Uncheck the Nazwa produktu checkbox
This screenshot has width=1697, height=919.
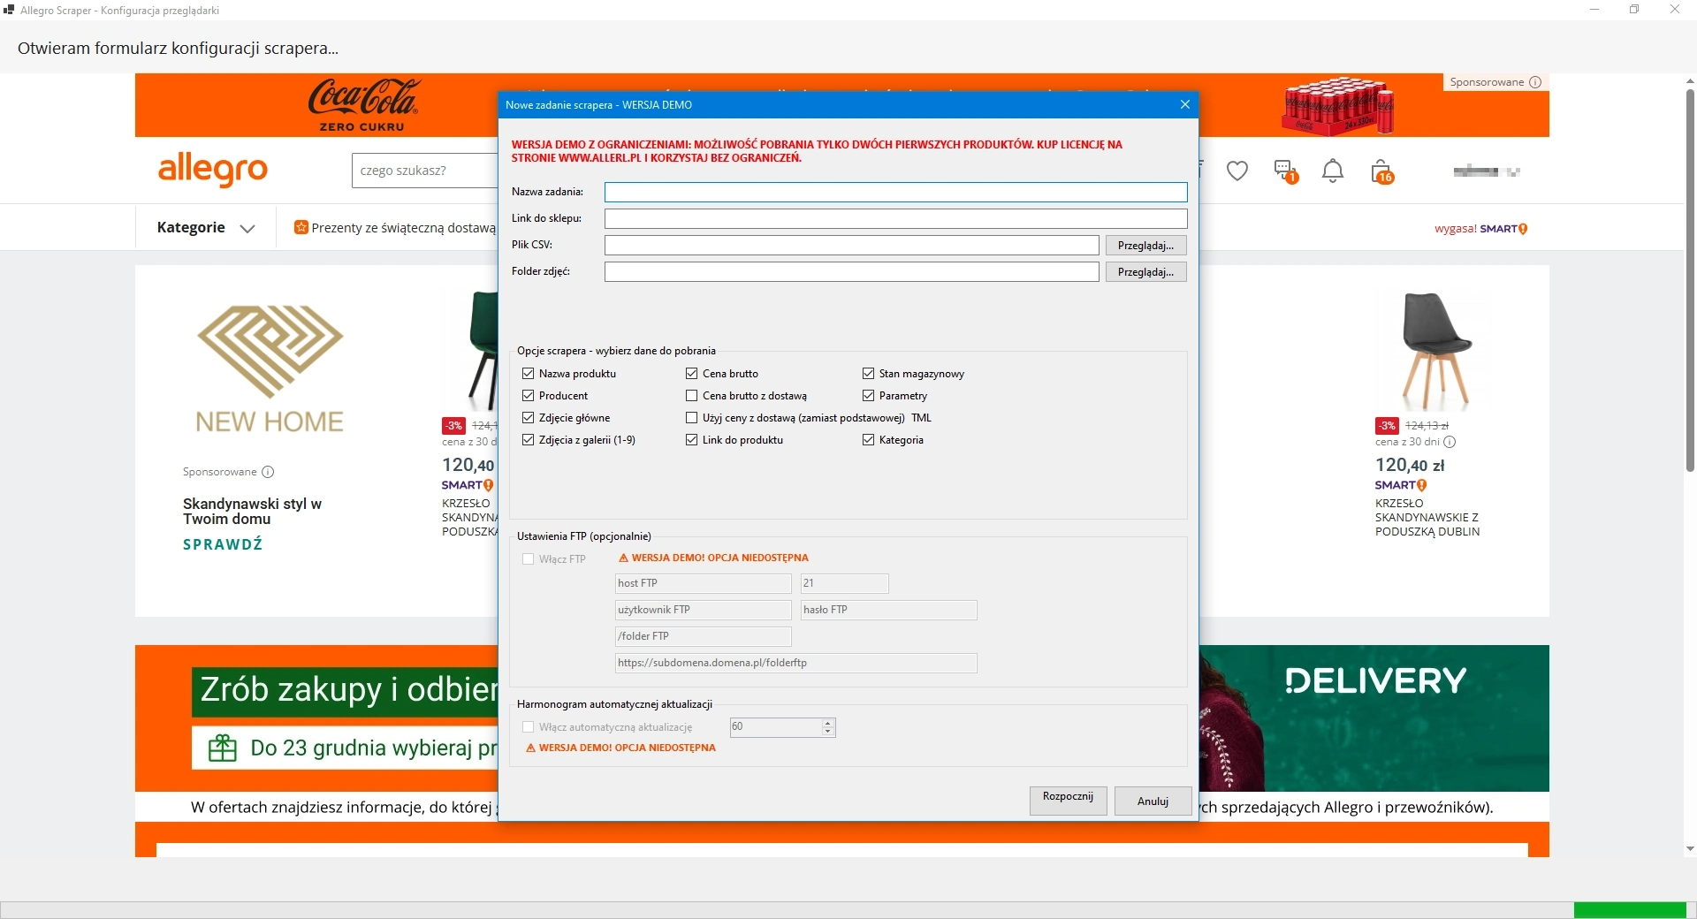pyautogui.click(x=529, y=374)
